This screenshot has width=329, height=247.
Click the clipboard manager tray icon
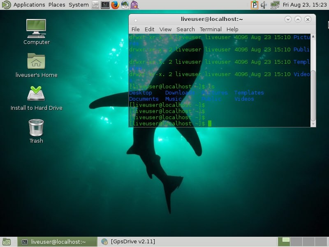pyautogui.click(x=254, y=5)
